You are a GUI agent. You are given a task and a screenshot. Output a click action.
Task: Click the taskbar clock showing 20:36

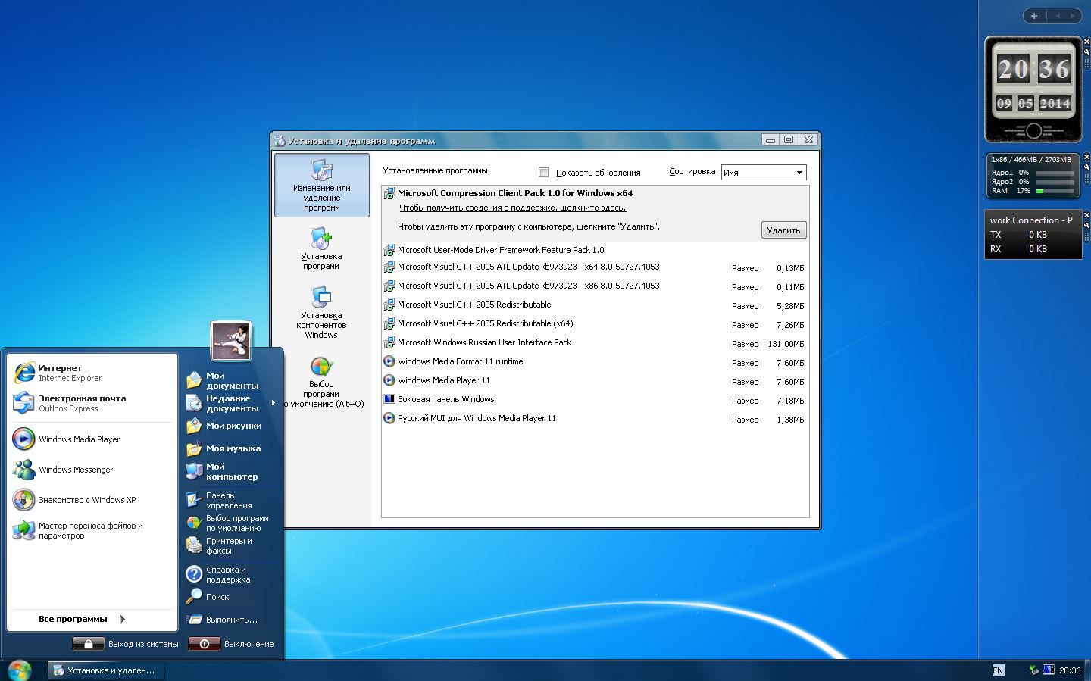[1070, 670]
